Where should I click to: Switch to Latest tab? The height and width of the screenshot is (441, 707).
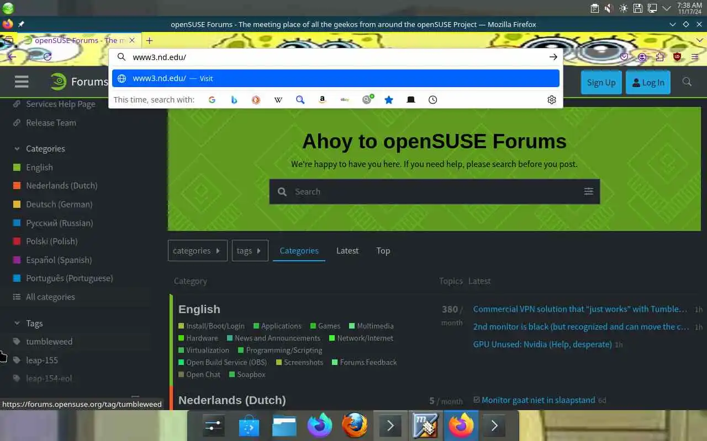pyautogui.click(x=347, y=250)
